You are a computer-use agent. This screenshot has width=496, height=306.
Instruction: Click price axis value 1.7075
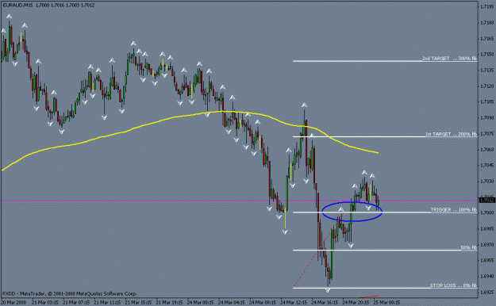click(487, 134)
